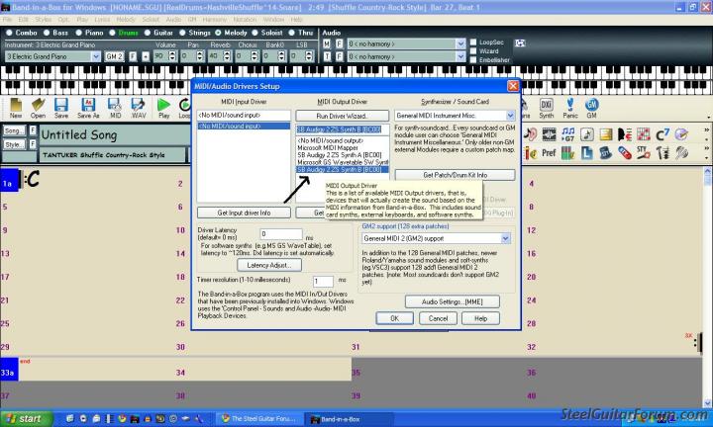Click the Save As toolbar icon
This screenshot has width=713, height=427.
pyautogui.click(x=88, y=108)
